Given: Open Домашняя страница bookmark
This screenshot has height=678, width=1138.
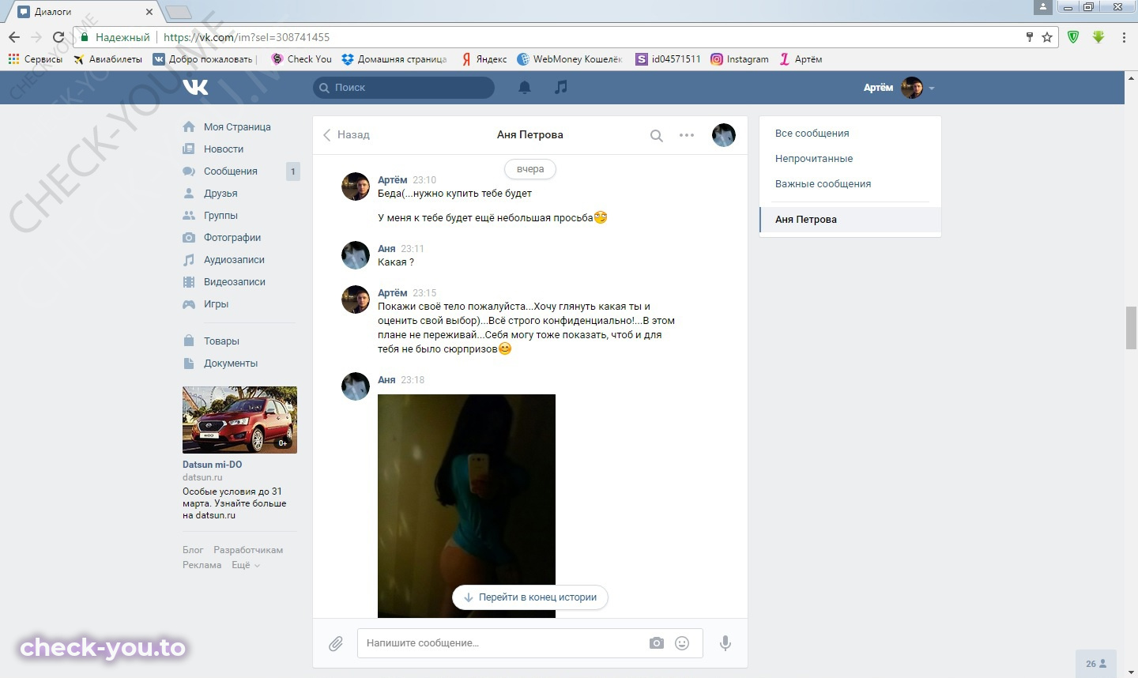Looking at the screenshot, I should (x=394, y=59).
